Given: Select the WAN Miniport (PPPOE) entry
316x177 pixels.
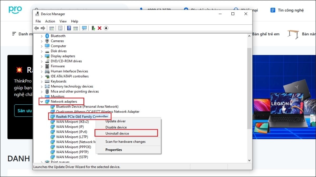Looking at the screenshot, I should (73, 147).
